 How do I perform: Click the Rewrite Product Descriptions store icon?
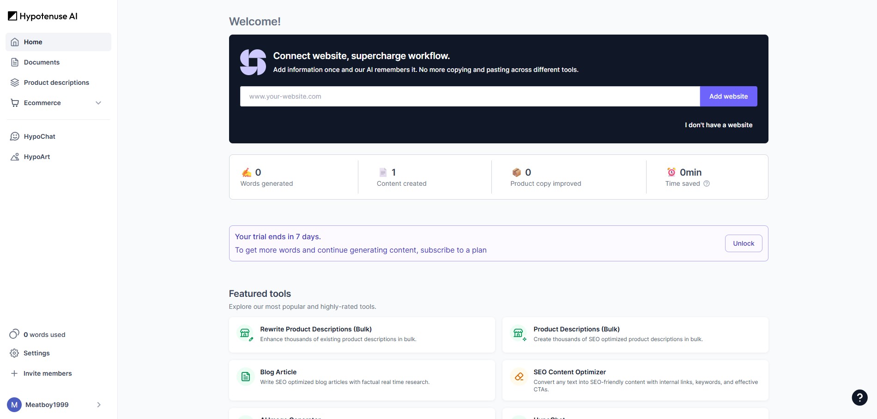[x=245, y=333]
